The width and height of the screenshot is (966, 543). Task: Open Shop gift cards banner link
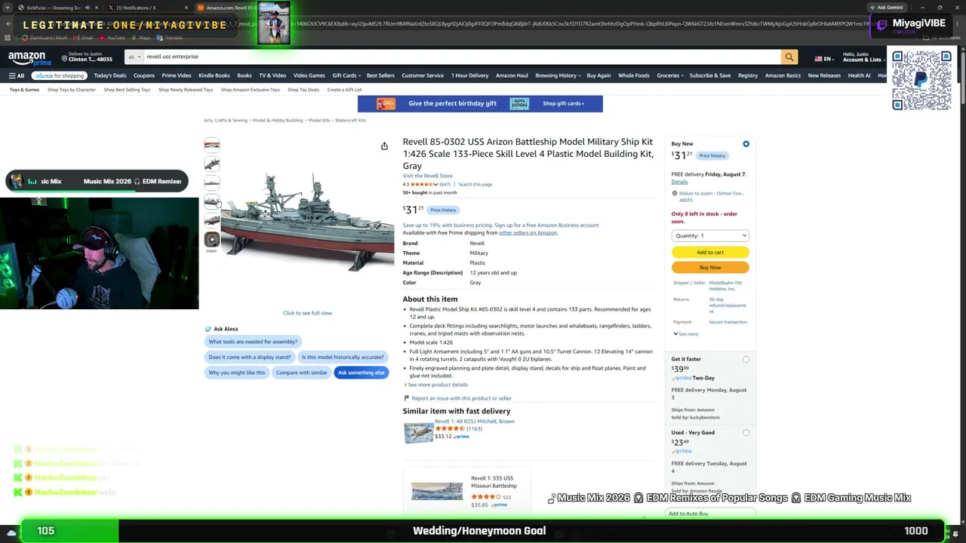pos(563,103)
